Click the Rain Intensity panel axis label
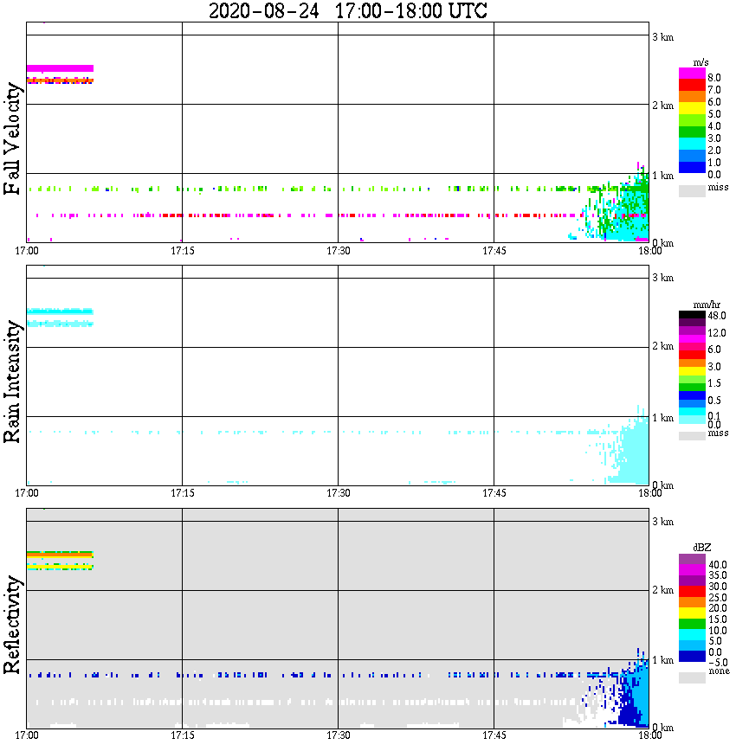Viewport: 736px width, 751px height. tap(12, 382)
